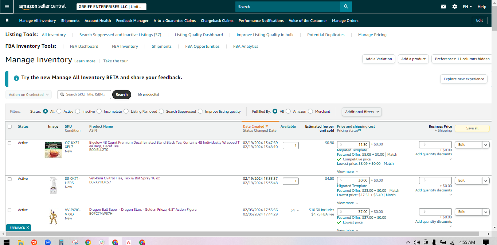497x245 pixels.
Task: Click the bookmark flag icon
Action: 7,20
